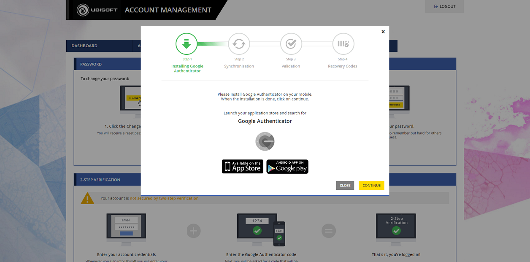Click the Recovery Codes step label
Image resolution: width=530 pixels, height=262 pixels.
343,66
